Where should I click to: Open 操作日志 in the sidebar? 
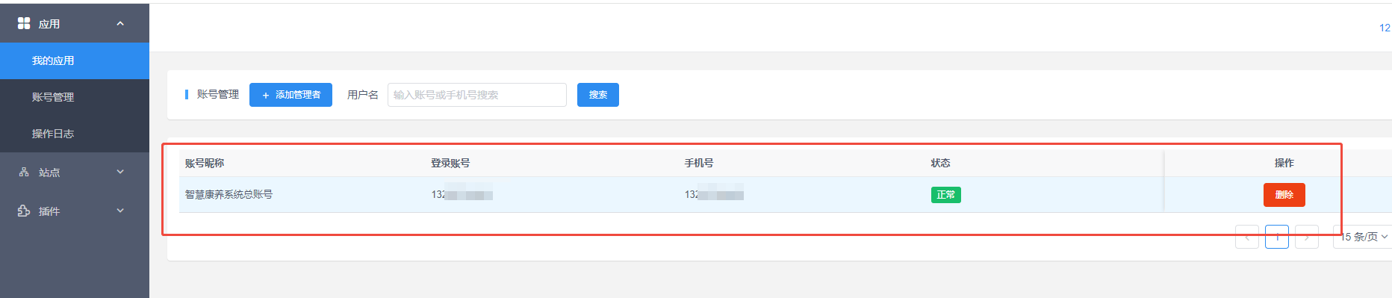point(75,134)
